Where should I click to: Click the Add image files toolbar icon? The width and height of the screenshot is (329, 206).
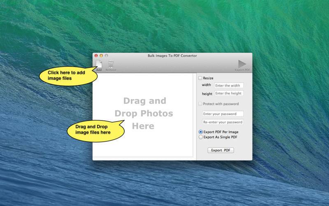click(99, 64)
